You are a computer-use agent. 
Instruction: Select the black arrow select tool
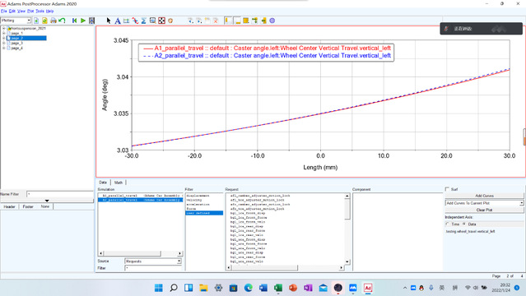109,21
